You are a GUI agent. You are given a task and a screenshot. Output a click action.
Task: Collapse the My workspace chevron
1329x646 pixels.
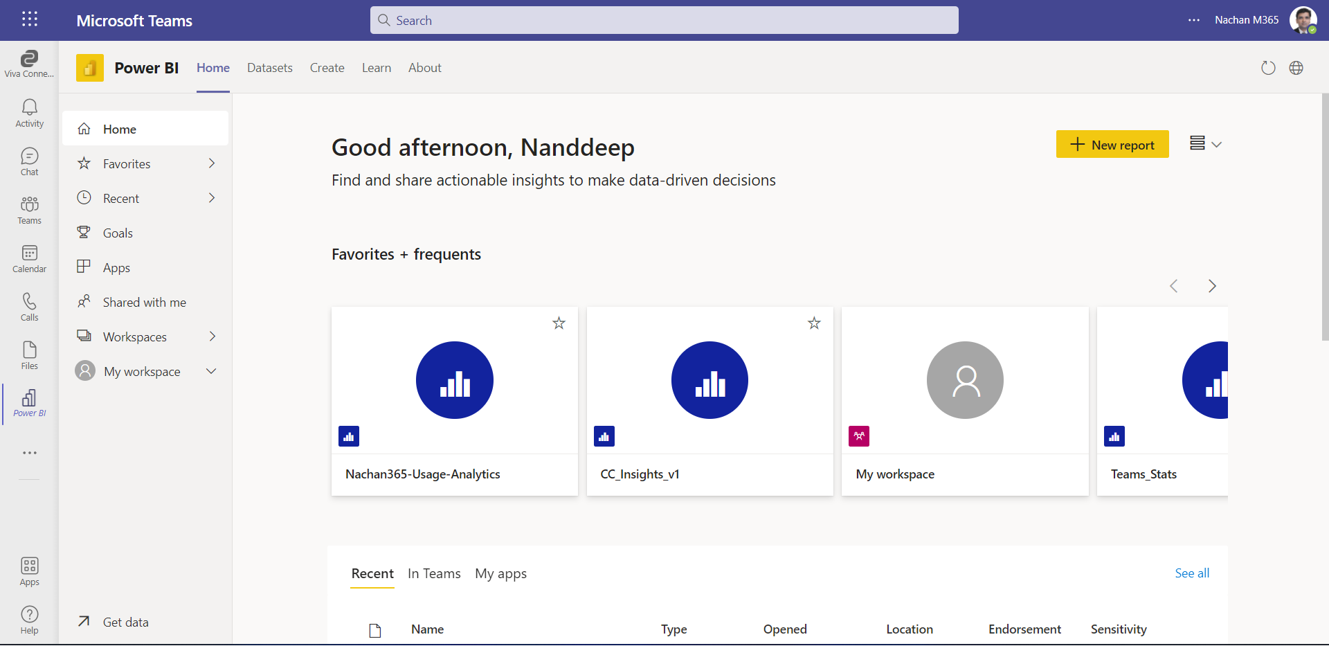coord(211,371)
